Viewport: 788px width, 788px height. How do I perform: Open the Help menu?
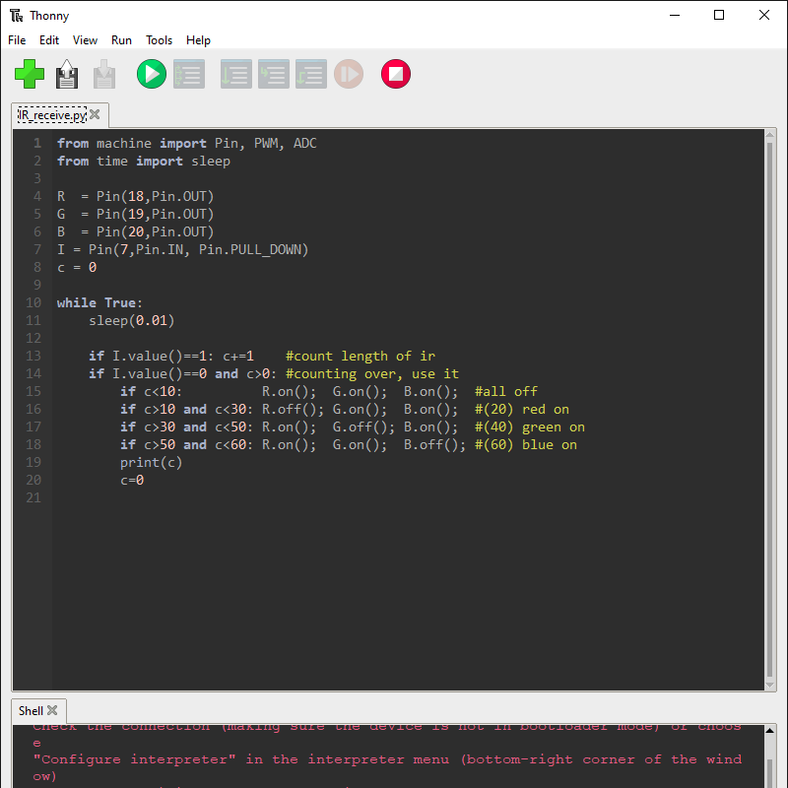[198, 40]
